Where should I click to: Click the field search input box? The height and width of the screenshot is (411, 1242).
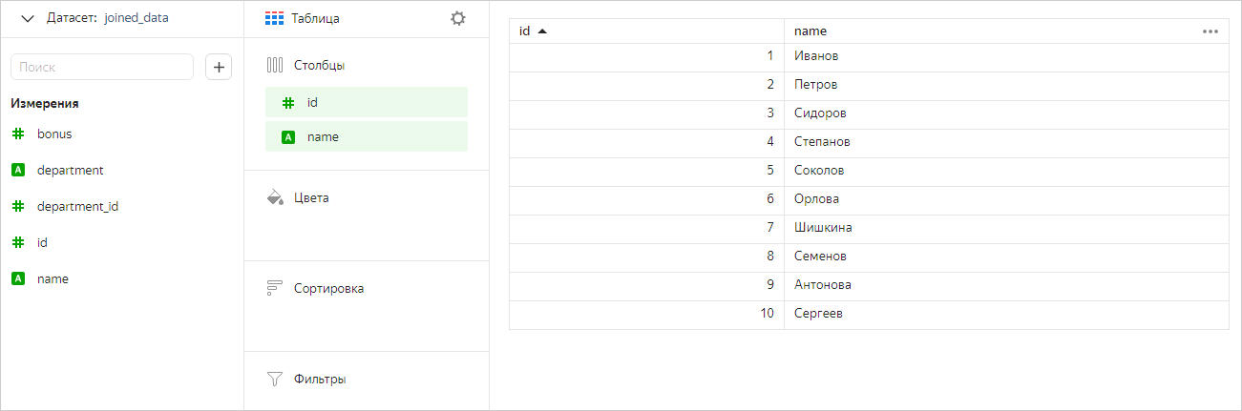[x=102, y=67]
